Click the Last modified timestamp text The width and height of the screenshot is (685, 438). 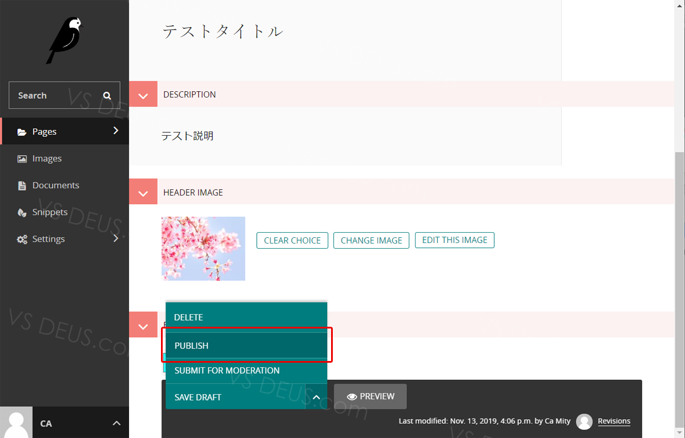tap(484, 421)
